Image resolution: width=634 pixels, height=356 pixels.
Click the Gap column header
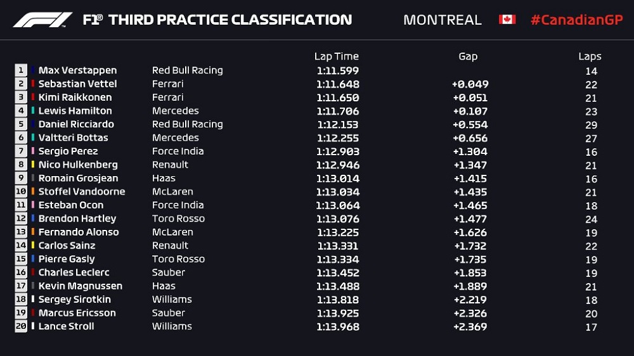468,56
